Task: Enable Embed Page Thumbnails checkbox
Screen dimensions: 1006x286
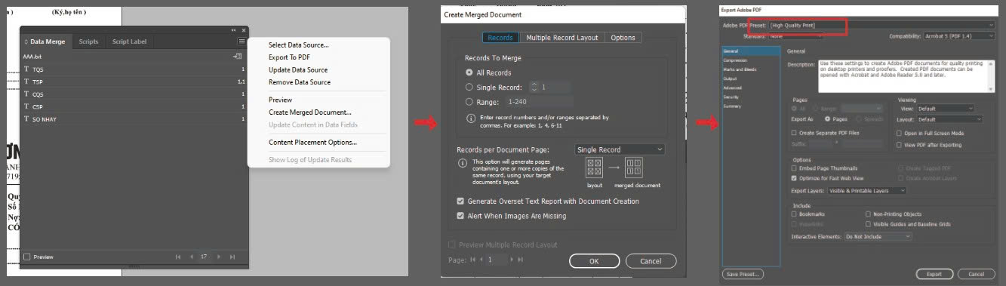Action: point(794,168)
